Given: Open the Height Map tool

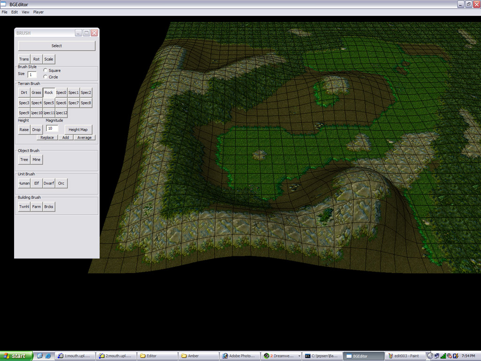Looking at the screenshot, I should pos(78,130).
